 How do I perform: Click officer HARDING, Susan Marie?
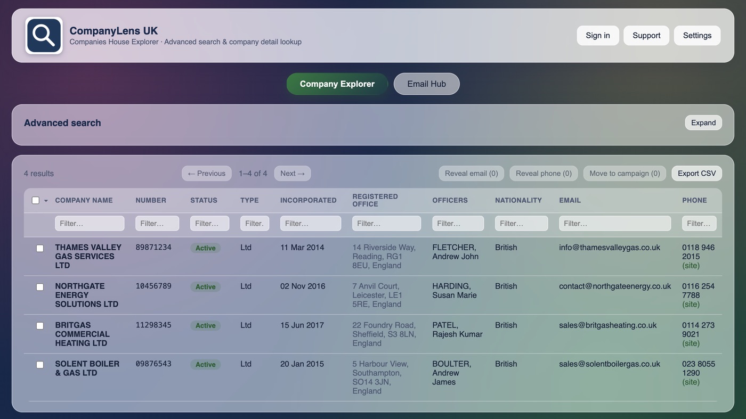[455, 291]
